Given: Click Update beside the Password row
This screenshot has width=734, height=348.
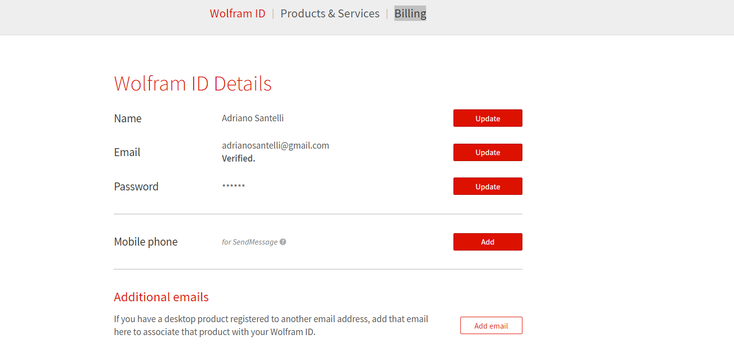Looking at the screenshot, I should (x=488, y=186).
